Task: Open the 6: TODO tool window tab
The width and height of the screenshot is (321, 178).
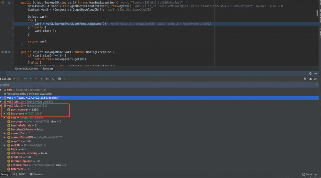Action: click(19, 174)
